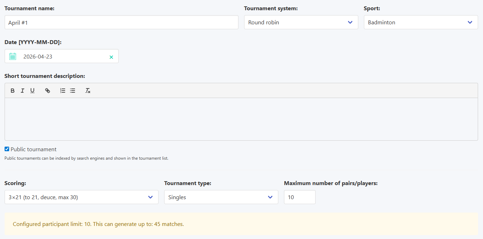483x239 pixels.
Task: Click the participant limit info message
Action: pos(241,224)
